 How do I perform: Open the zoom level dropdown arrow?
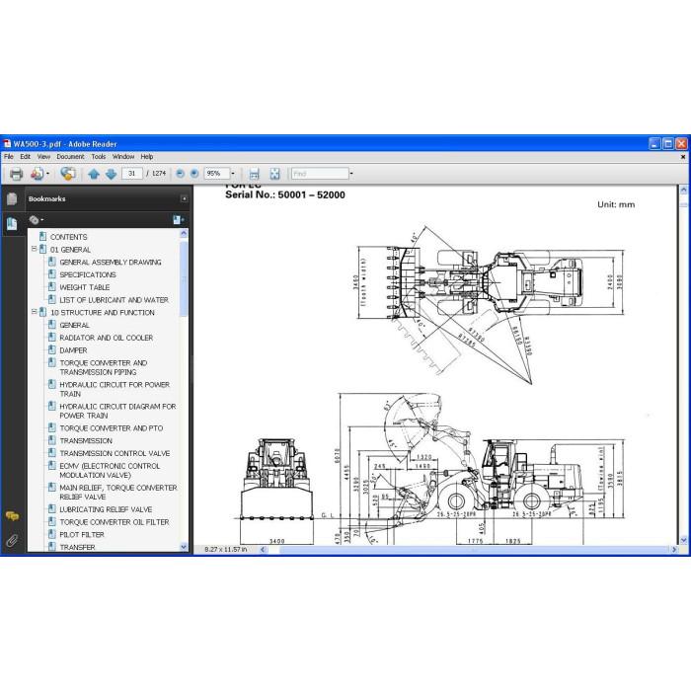pos(233,174)
